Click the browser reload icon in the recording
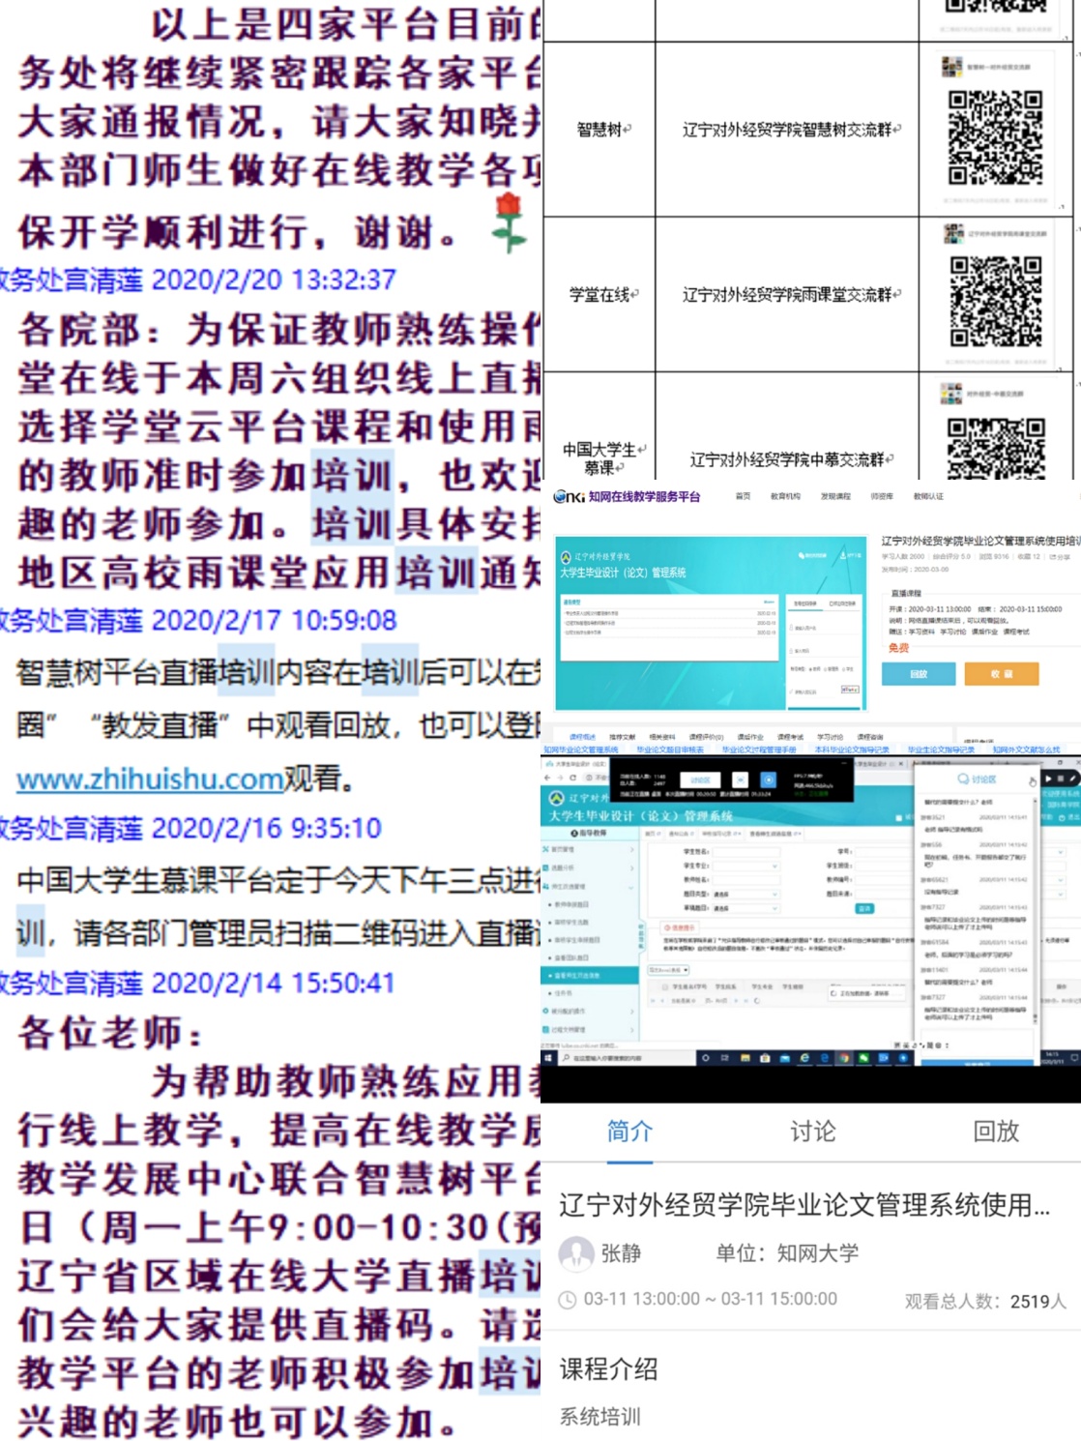Image resolution: width=1081 pixels, height=1441 pixels. pyautogui.click(x=573, y=778)
